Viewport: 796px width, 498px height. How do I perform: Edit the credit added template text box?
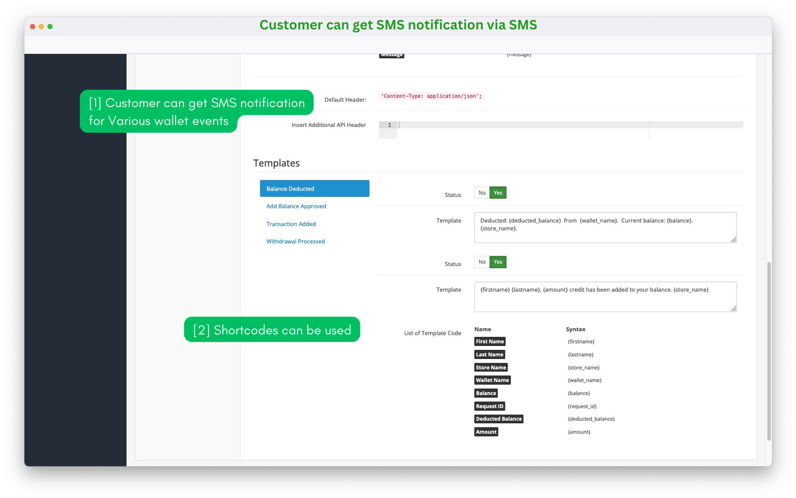click(605, 296)
